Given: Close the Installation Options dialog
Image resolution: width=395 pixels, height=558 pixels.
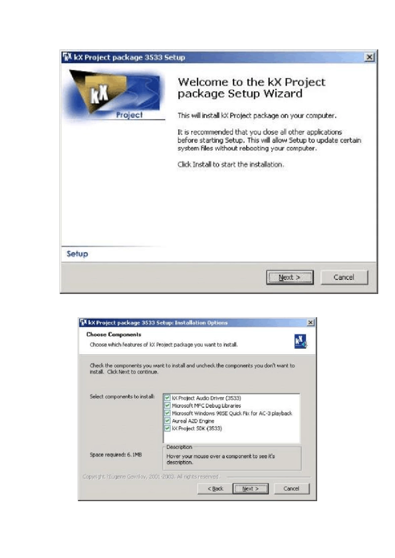Looking at the screenshot, I should point(311,323).
